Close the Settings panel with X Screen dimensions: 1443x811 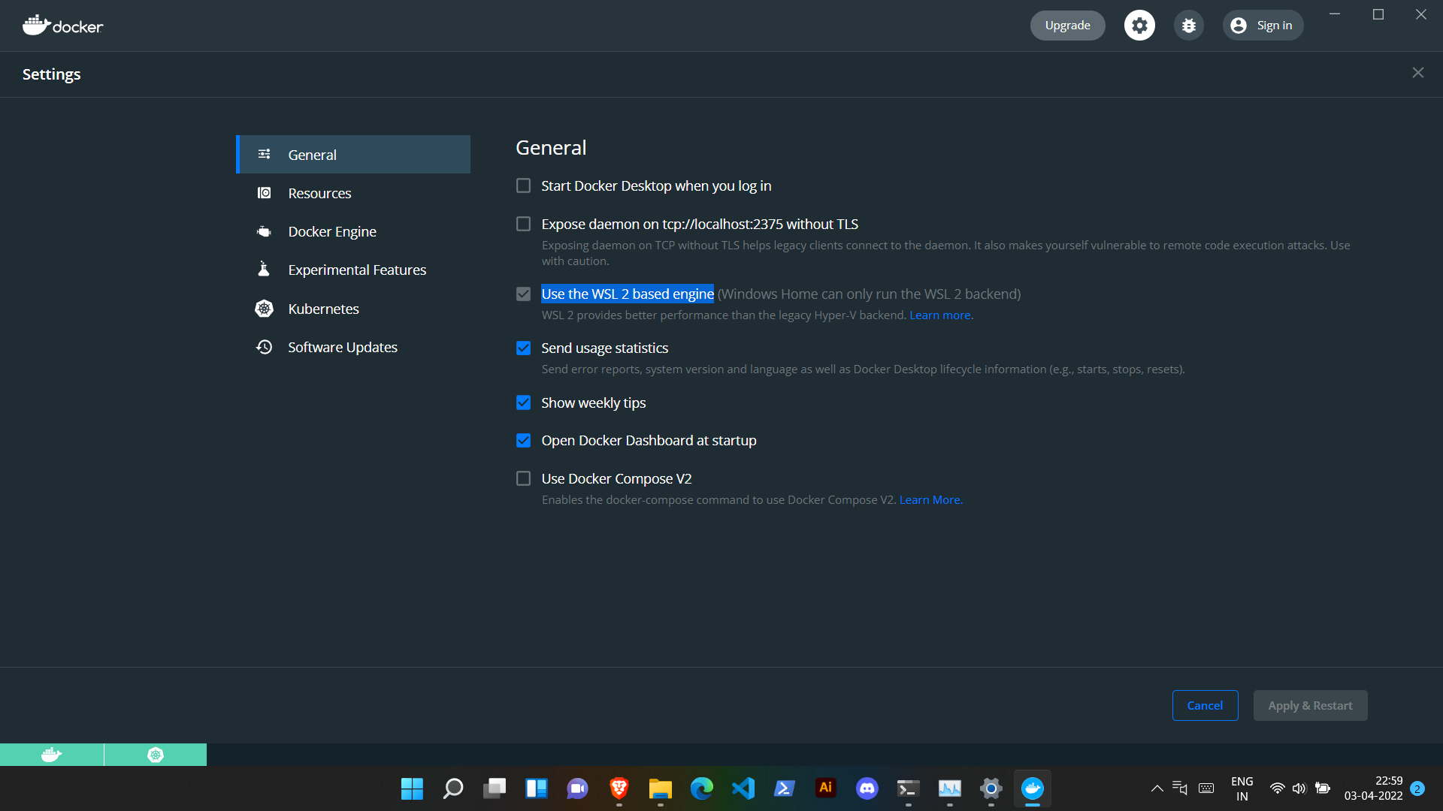(x=1417, y=73)
